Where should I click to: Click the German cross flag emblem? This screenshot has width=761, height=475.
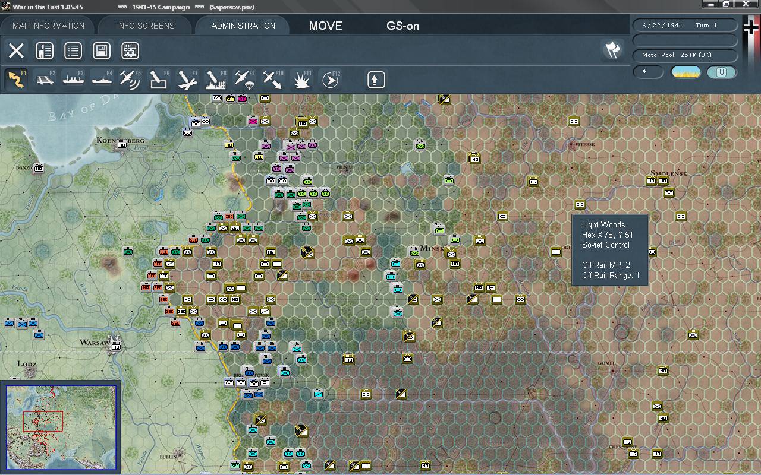[751, 28]
